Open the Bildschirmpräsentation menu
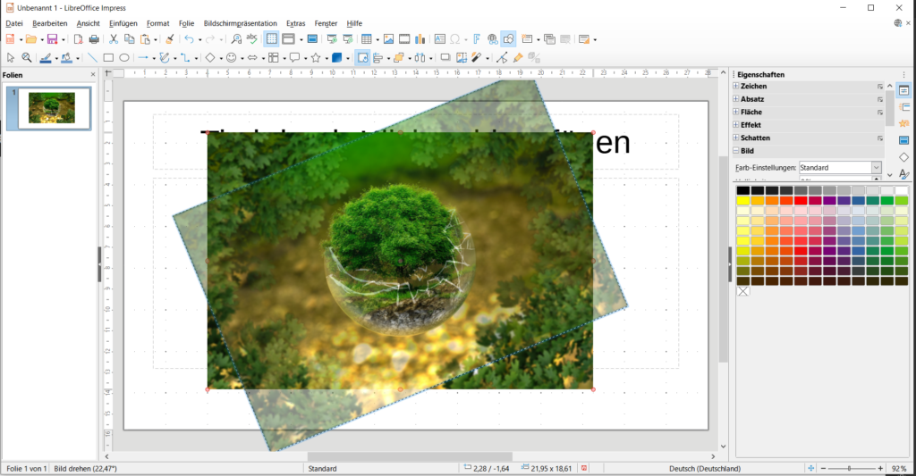Screen dimensions: 916x476 [x=241, y=23]
